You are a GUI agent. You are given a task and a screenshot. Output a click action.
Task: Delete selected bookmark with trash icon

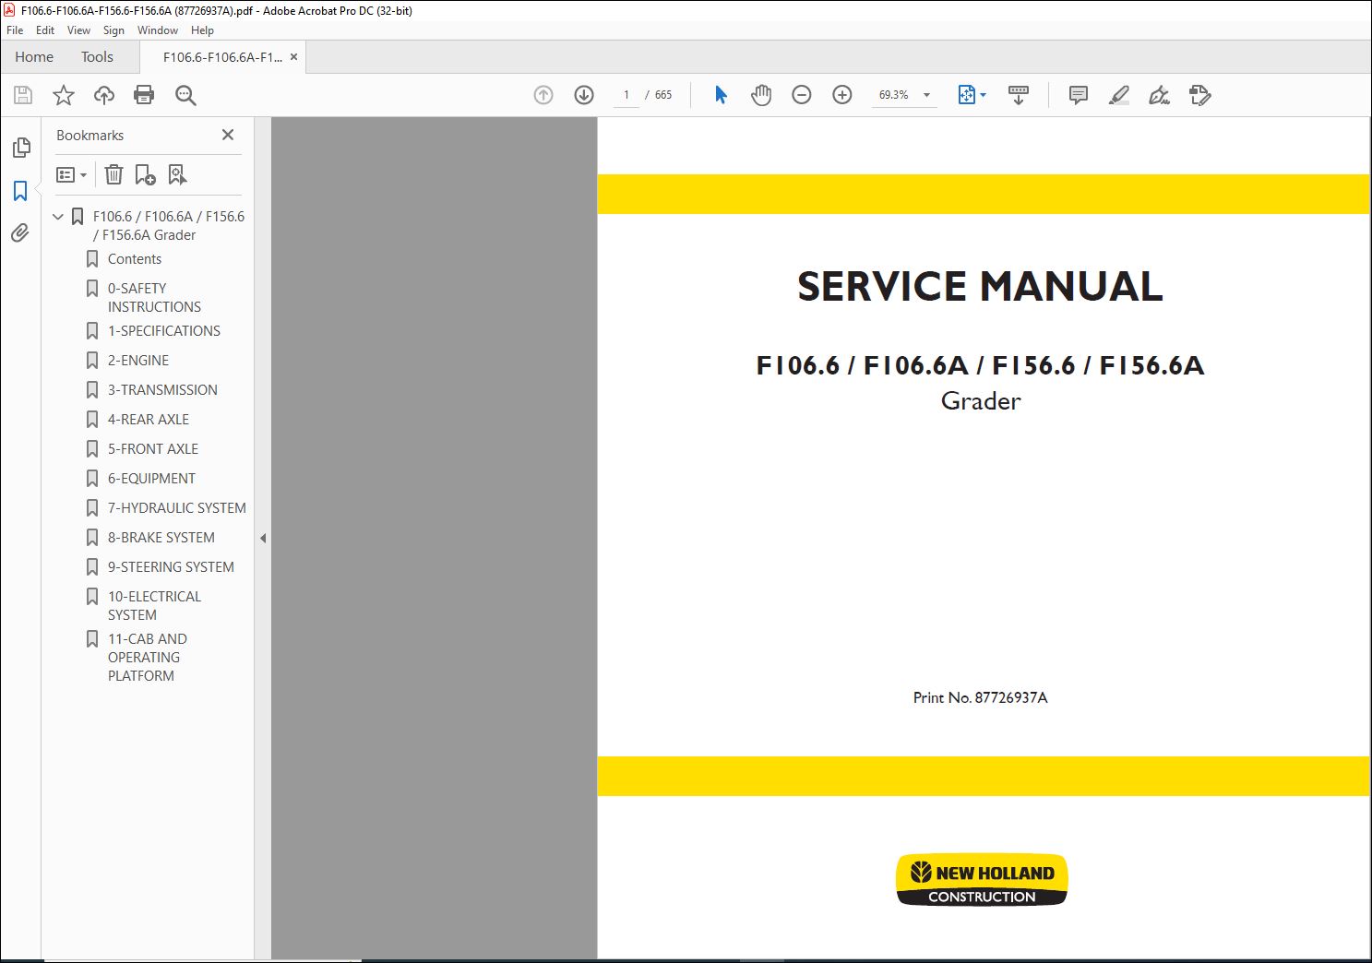[x=113, y=174]
